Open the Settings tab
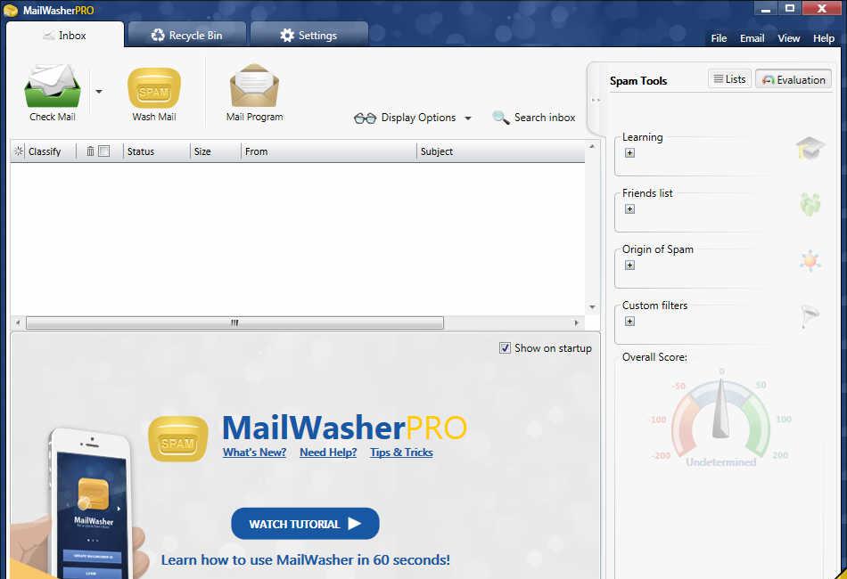This screenshot has width=847, height=579. 309,35
